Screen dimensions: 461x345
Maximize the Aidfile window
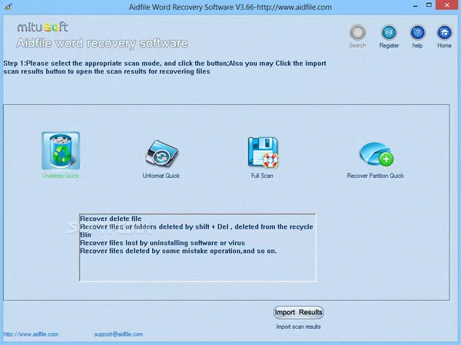tap(429, 5)
